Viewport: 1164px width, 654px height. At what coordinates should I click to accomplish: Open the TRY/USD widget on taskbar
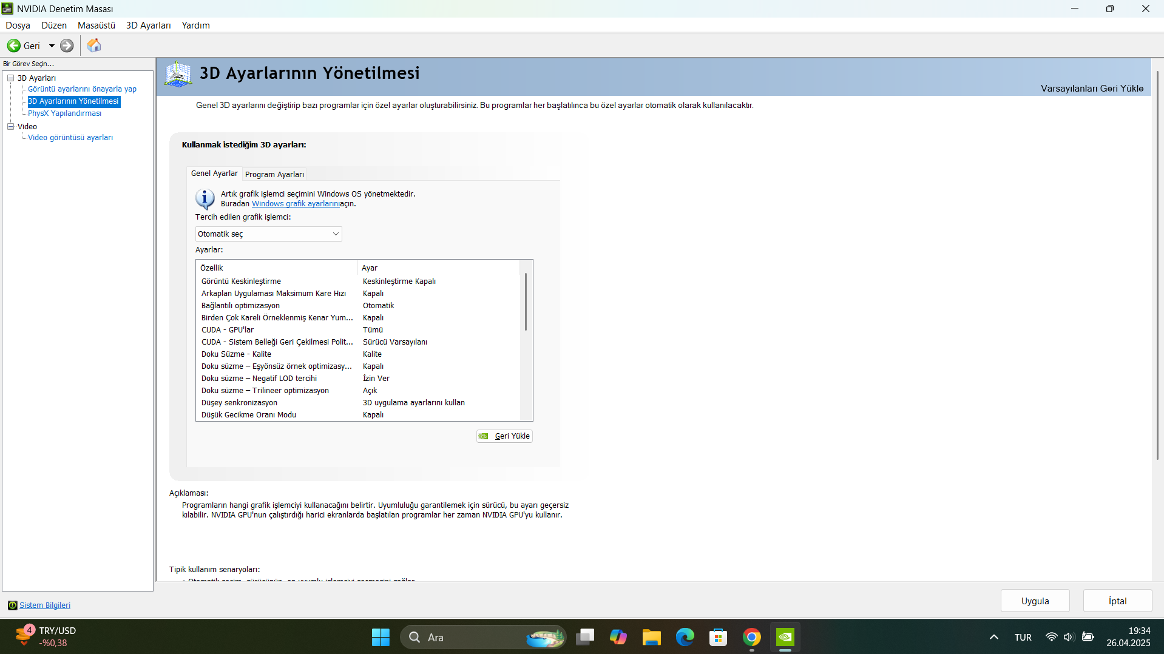46,637
